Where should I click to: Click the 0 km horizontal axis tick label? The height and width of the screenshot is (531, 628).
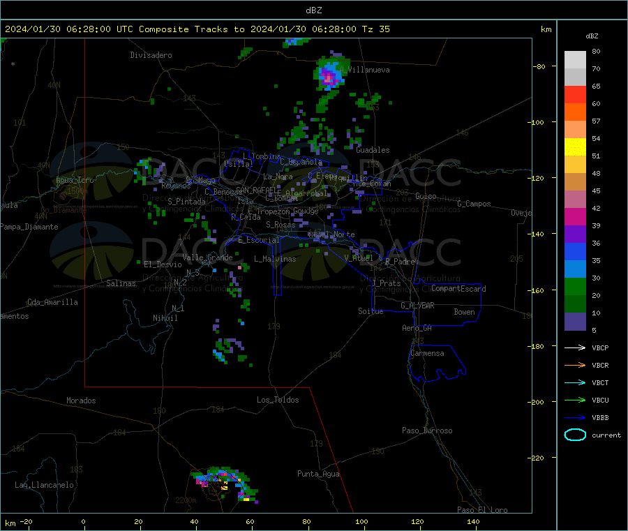click(83, 521)
